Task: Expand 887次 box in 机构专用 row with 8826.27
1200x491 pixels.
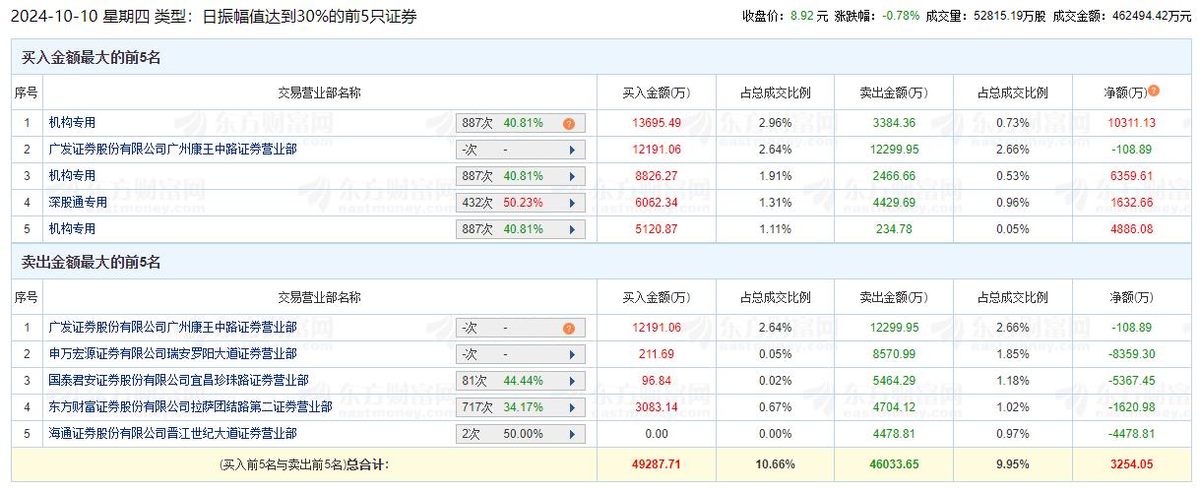Action: click(520, 177)
